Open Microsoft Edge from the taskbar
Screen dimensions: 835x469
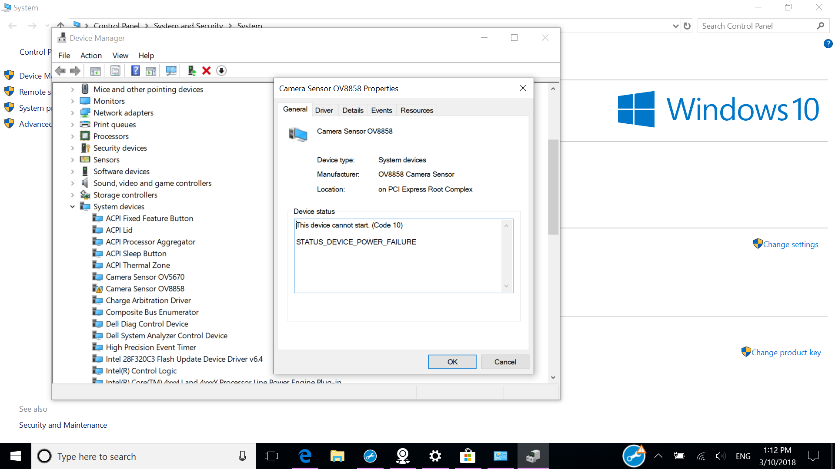tap(305, 456)
